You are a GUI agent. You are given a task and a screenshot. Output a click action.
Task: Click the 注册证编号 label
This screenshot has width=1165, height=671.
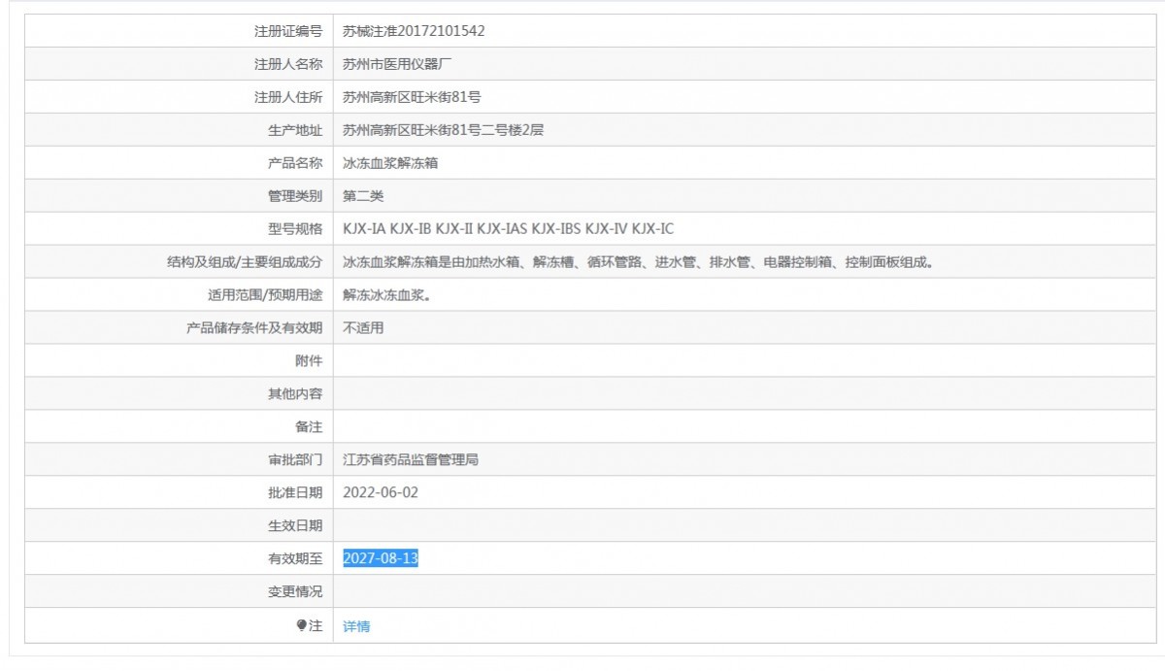pyautogui.click(x=288, y=31)
